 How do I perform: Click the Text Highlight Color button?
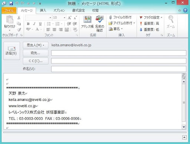point(28,29)
